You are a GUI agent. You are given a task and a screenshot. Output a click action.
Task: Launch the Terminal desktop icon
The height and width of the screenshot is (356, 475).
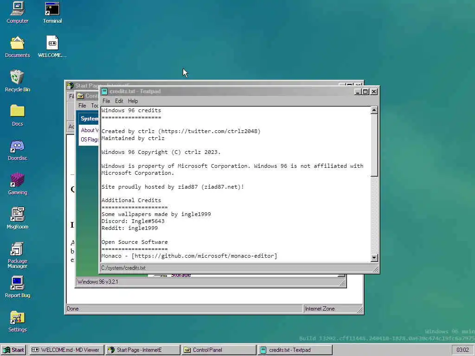(x=52, y=13)
